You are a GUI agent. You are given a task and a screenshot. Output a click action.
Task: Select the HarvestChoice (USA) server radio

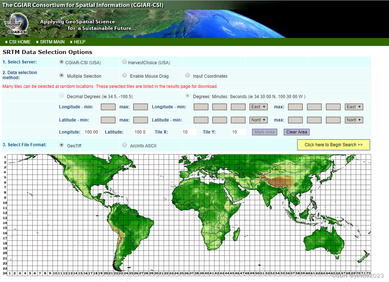coord(125,62)
